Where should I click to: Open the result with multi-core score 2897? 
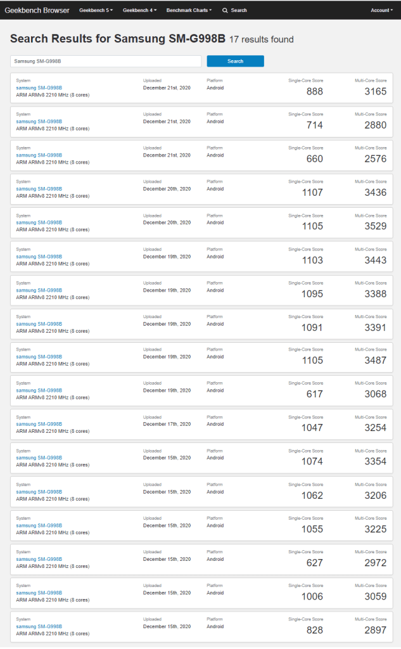coord(39,626)
